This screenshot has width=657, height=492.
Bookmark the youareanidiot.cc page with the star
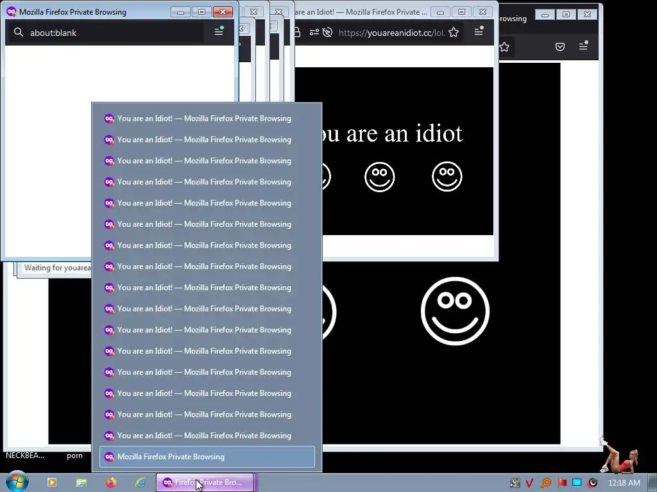(x=454, y=32)
